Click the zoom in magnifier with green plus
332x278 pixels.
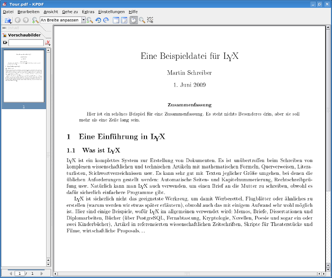point(35,20)
